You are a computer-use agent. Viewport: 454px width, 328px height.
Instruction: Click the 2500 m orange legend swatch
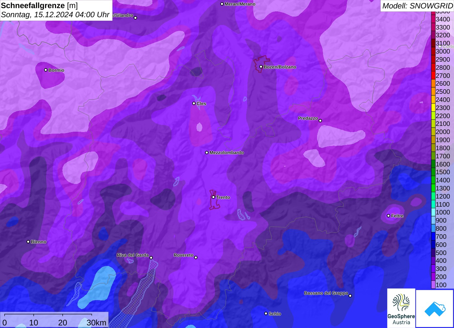pos(433,91)
